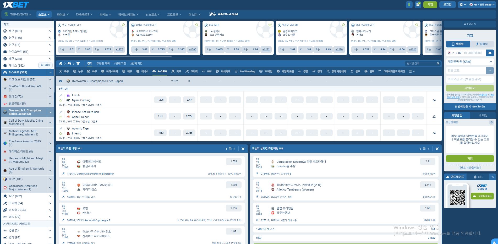
Task: Open calendar in today's accumulator panel
Action: point(230,149)
